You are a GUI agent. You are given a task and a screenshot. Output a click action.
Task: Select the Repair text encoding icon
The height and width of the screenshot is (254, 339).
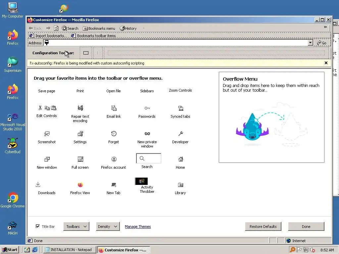pyautogui.click(x=80, y=108)
